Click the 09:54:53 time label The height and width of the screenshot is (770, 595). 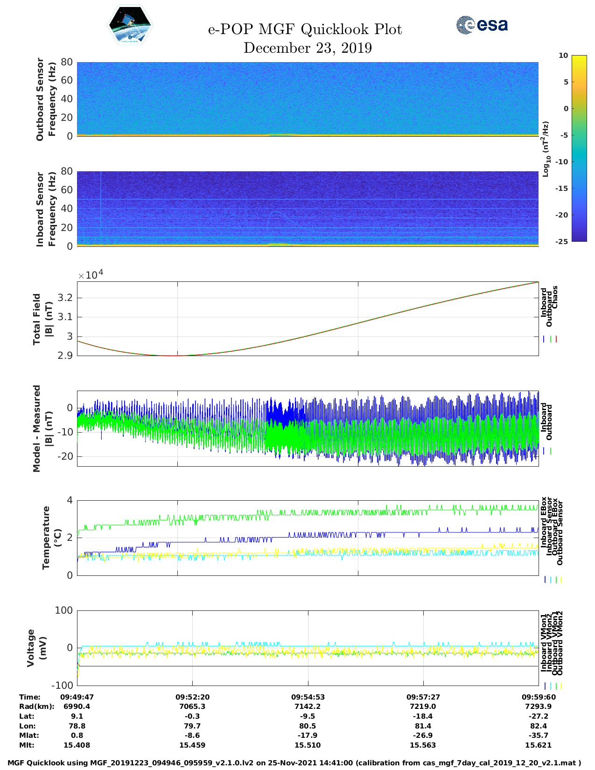[308, 697]
